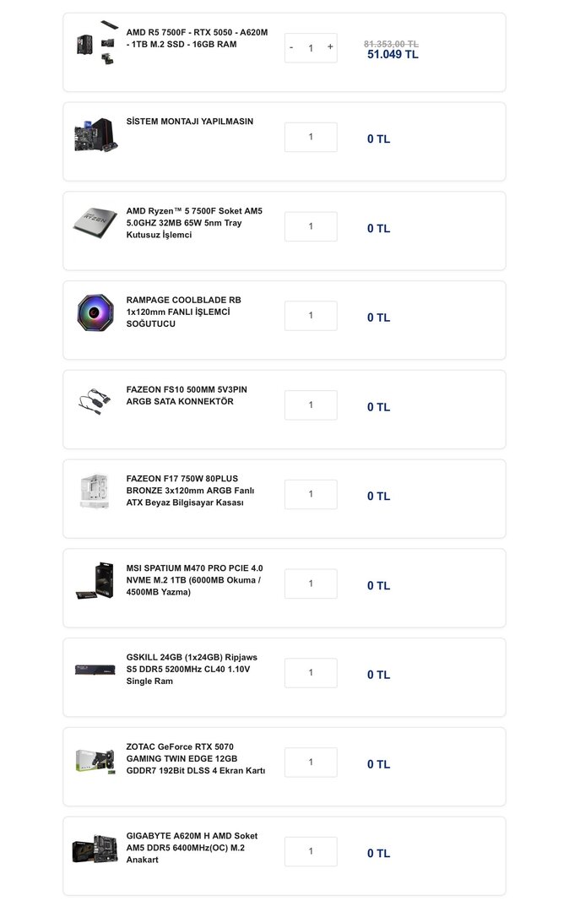The image size is (569, 912).
Task: Click the quantity field for the bundle item
Action: click(311, 48)
